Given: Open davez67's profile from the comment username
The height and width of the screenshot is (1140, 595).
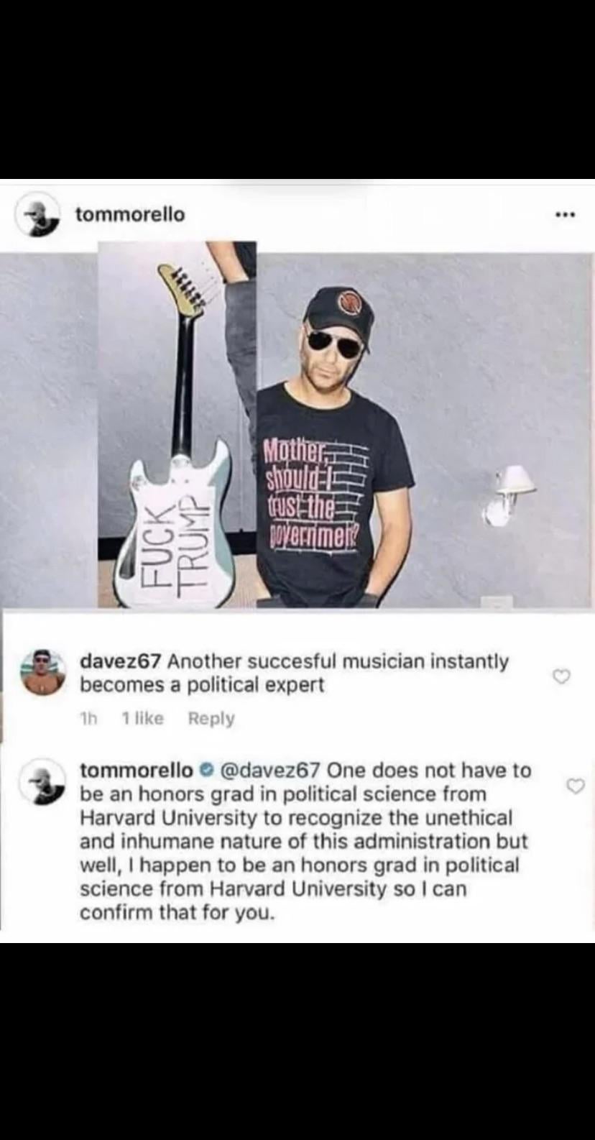Looking at the screenshot, I should coord(121,661).
